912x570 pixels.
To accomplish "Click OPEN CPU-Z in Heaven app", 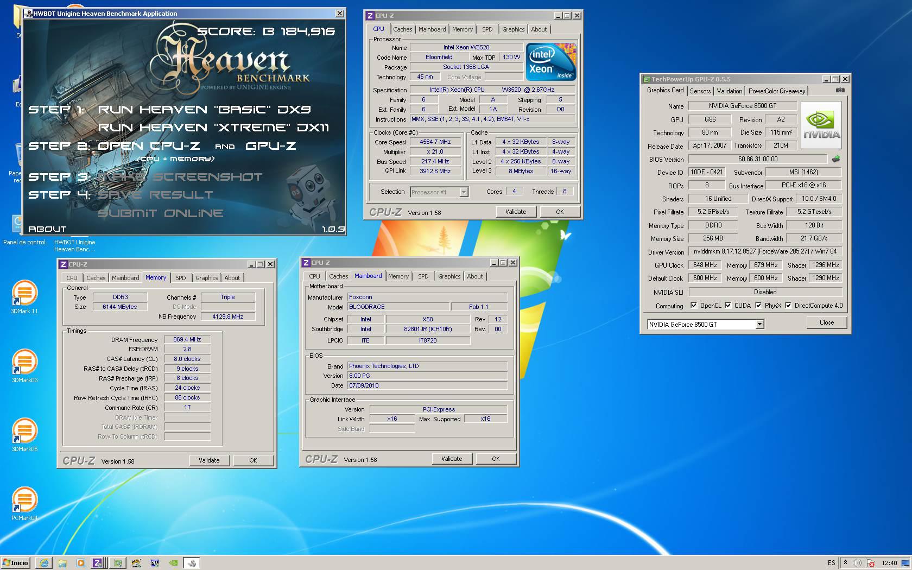I will [149, 145].
